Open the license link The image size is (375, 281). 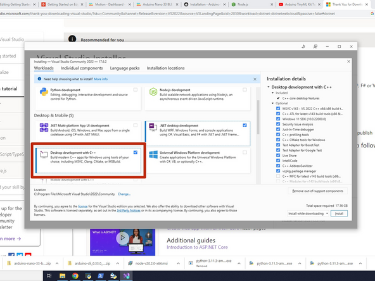tap(83, 206)
